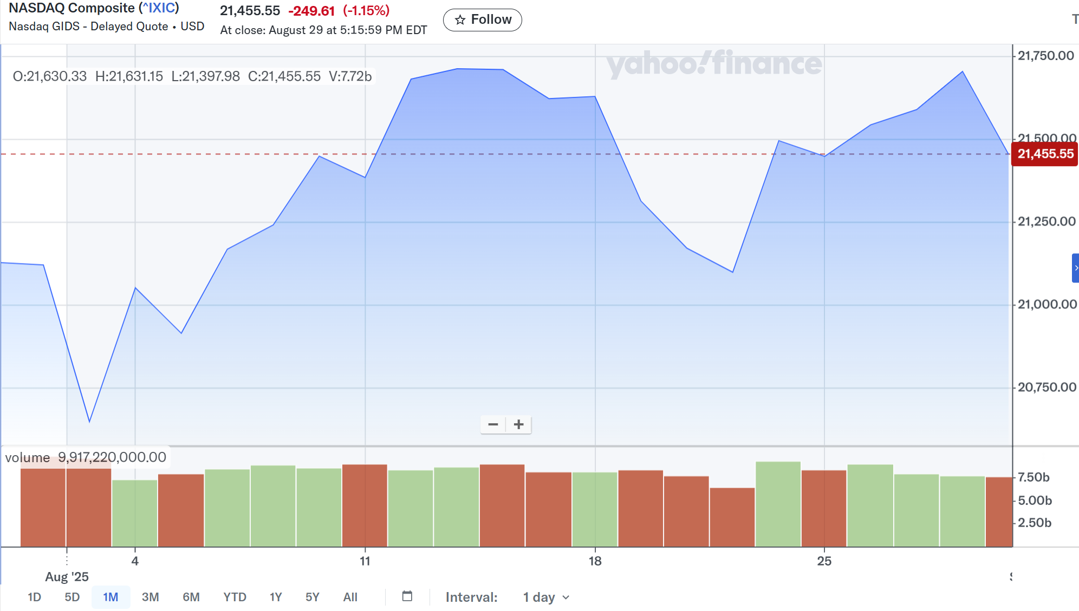Zoom in the chart with plus icon
1079x611 pixels.
pyautogui.click(x=519, y=425)
